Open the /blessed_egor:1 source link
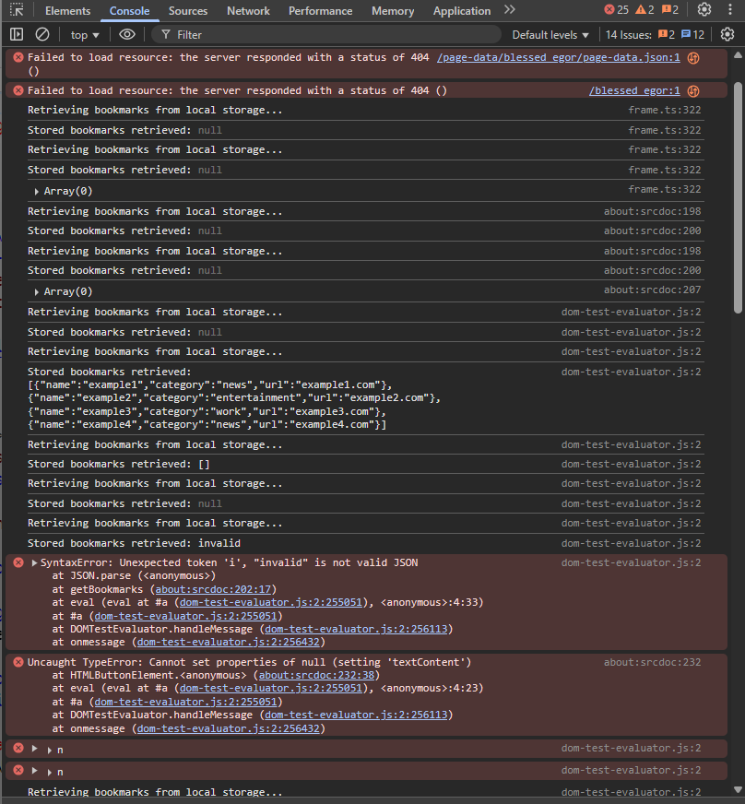The width and height of the screenshot is (745, 804). [634, 90]
